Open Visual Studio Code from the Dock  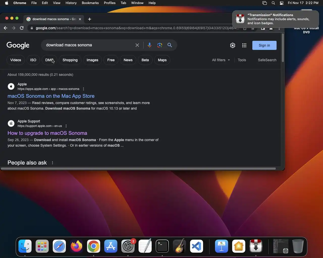point(197,246)
